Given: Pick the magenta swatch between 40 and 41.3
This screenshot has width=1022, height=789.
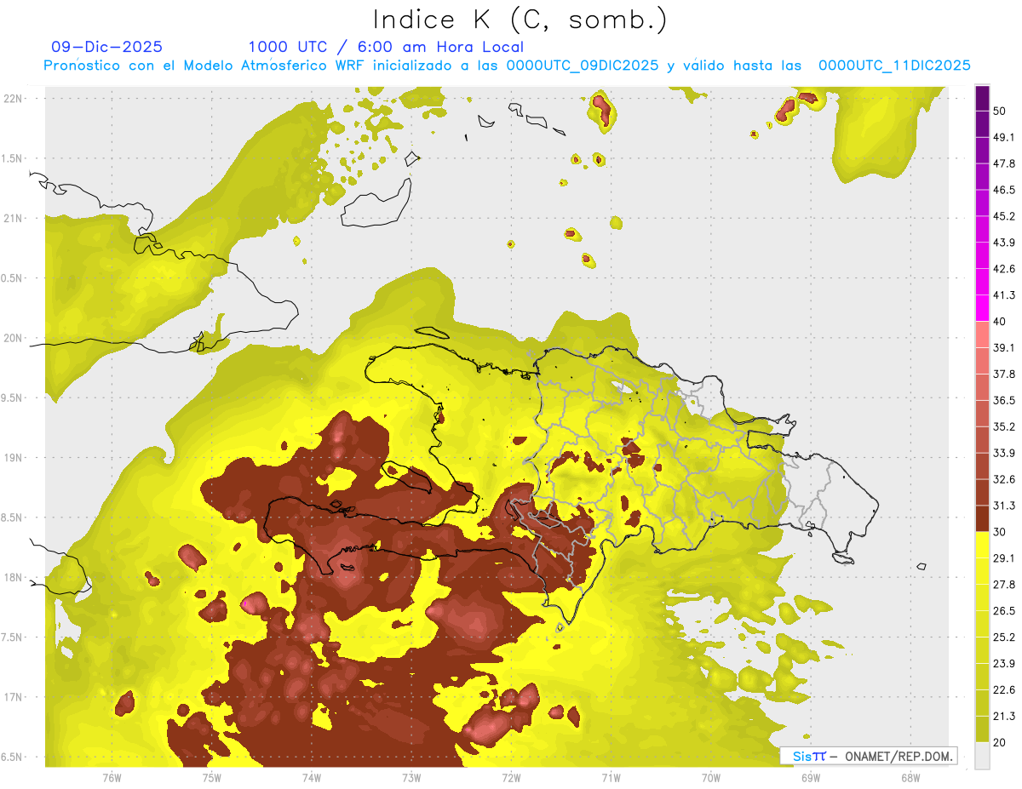Looking at the screenshot, I should point(982,308).
